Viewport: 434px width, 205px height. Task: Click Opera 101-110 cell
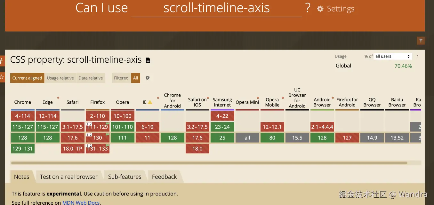click(123, 127)
